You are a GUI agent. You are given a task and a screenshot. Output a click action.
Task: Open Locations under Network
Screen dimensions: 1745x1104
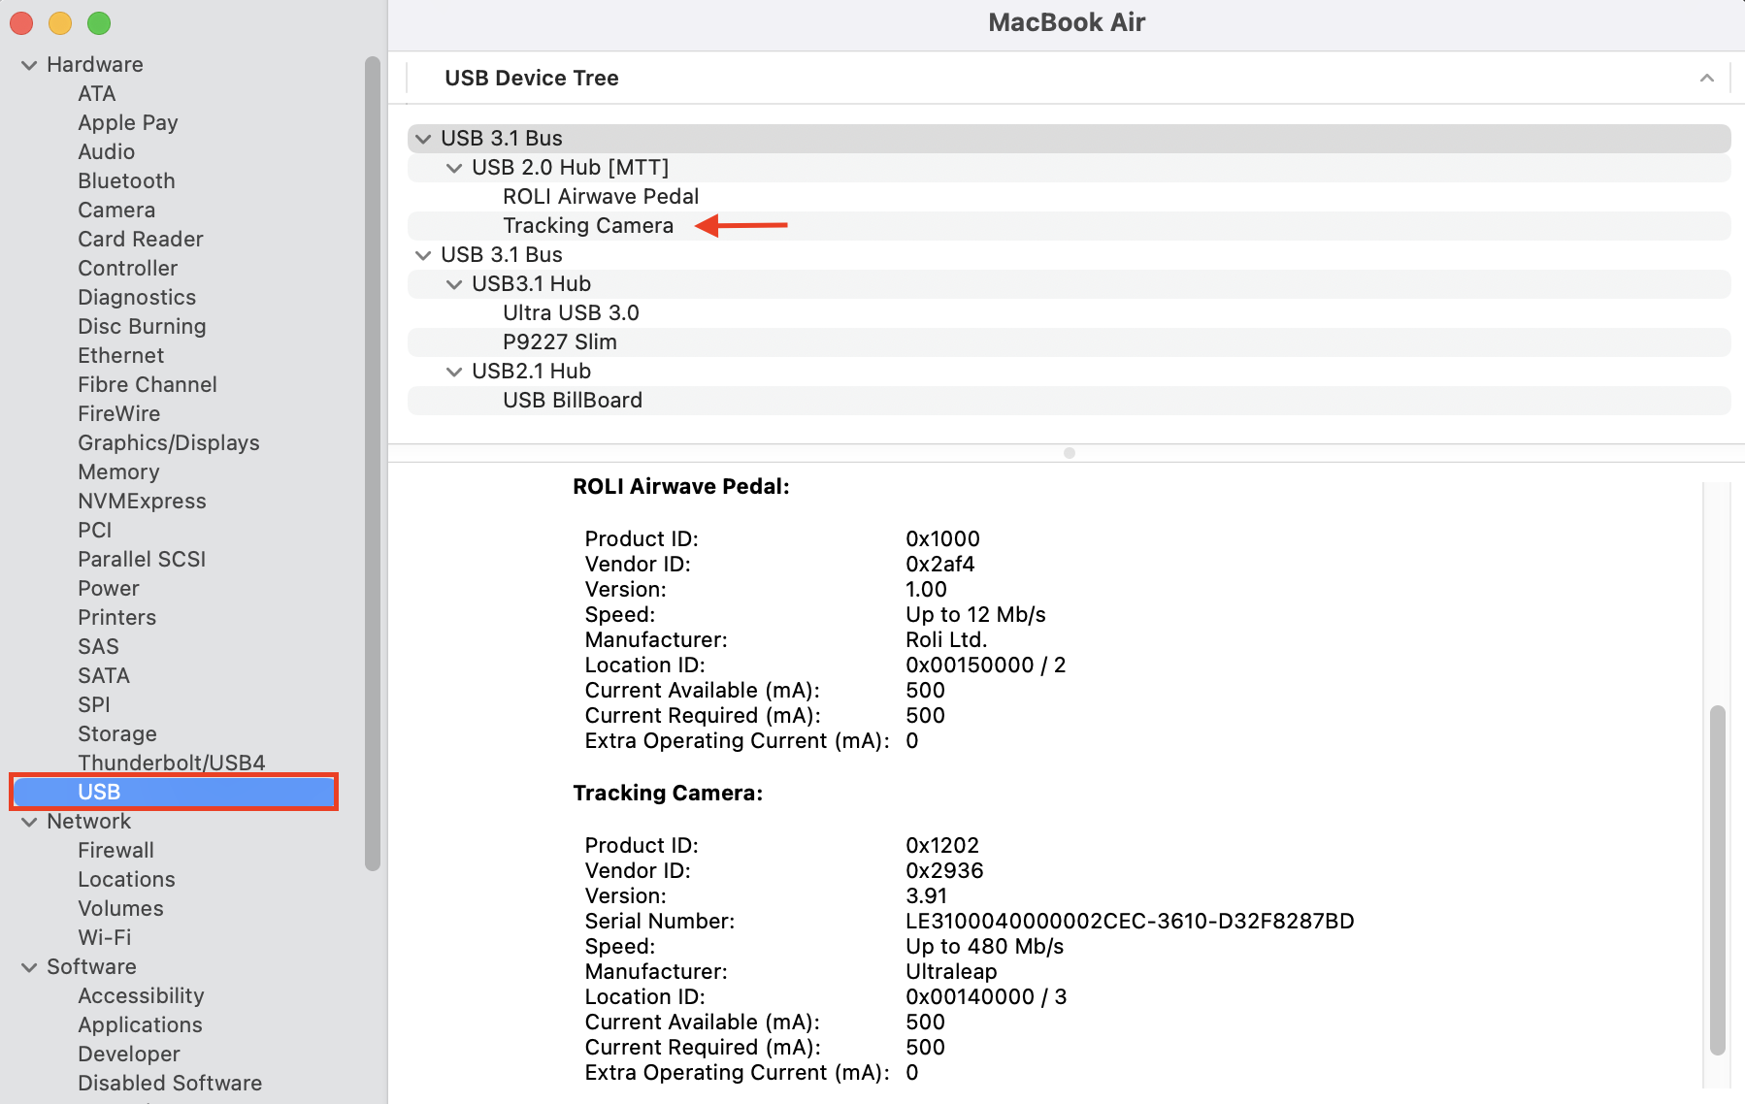pyautogui.click(x=127, y=879)
